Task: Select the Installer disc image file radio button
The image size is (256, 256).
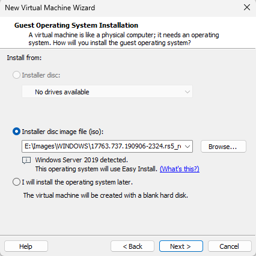Action: (16, 132)
